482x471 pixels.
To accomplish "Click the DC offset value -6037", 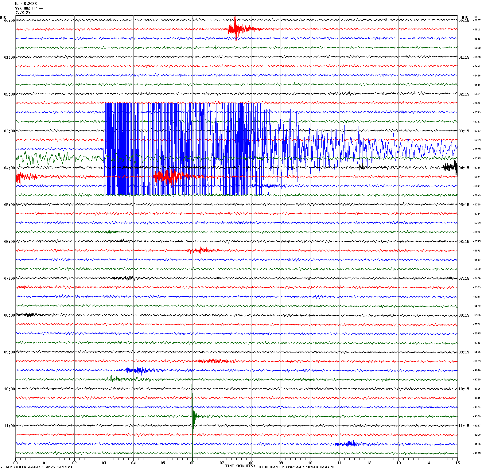I will coord(477,20).
